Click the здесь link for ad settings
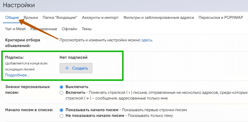 click(147, 40)
